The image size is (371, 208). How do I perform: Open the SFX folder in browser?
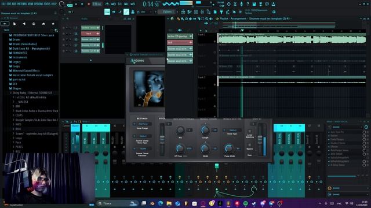coord(14,84)
